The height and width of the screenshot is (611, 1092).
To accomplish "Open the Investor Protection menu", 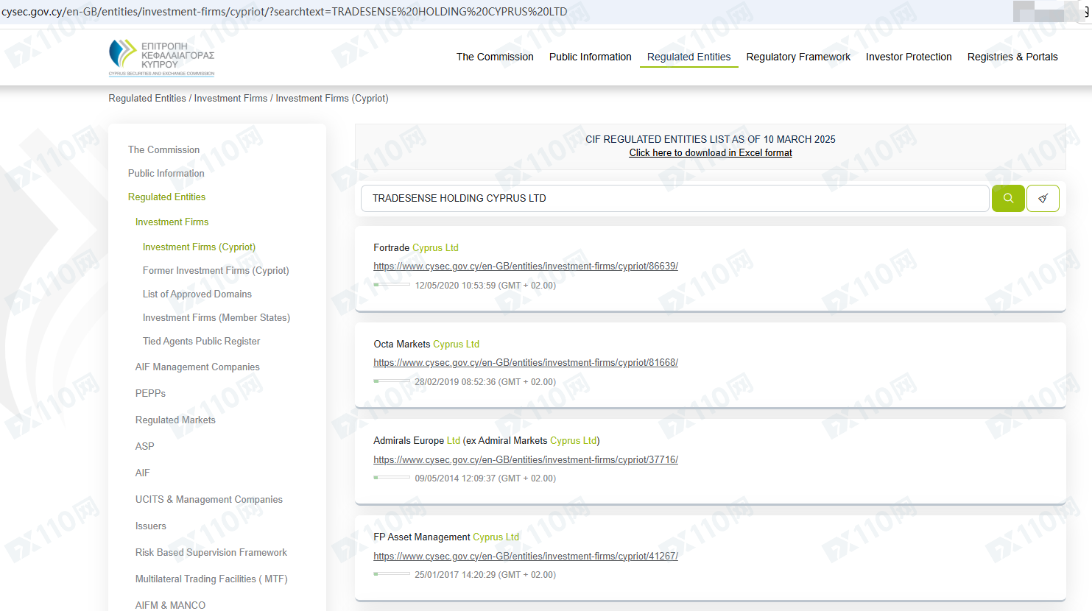I will [x=908, y=57].
